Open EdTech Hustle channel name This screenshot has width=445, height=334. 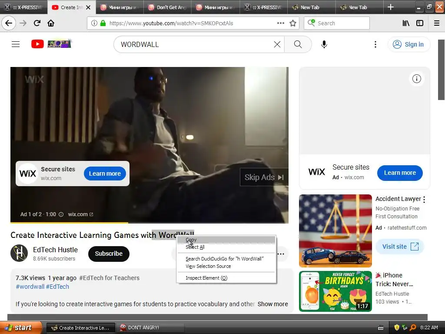(55, 250)
